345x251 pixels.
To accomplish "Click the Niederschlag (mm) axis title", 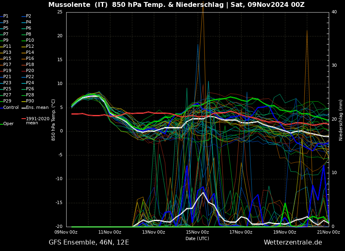I will pos(341,120).
